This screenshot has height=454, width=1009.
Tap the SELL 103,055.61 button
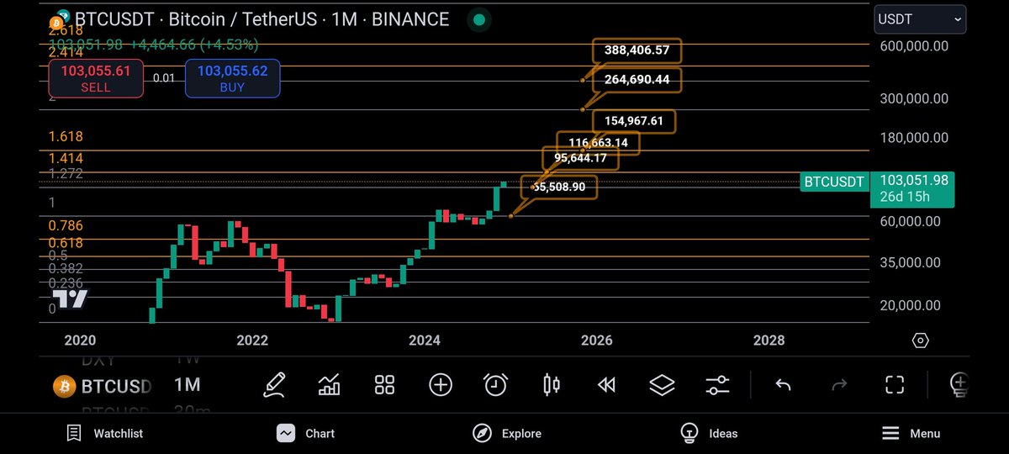pyautogui.click(x=95, y=78)
